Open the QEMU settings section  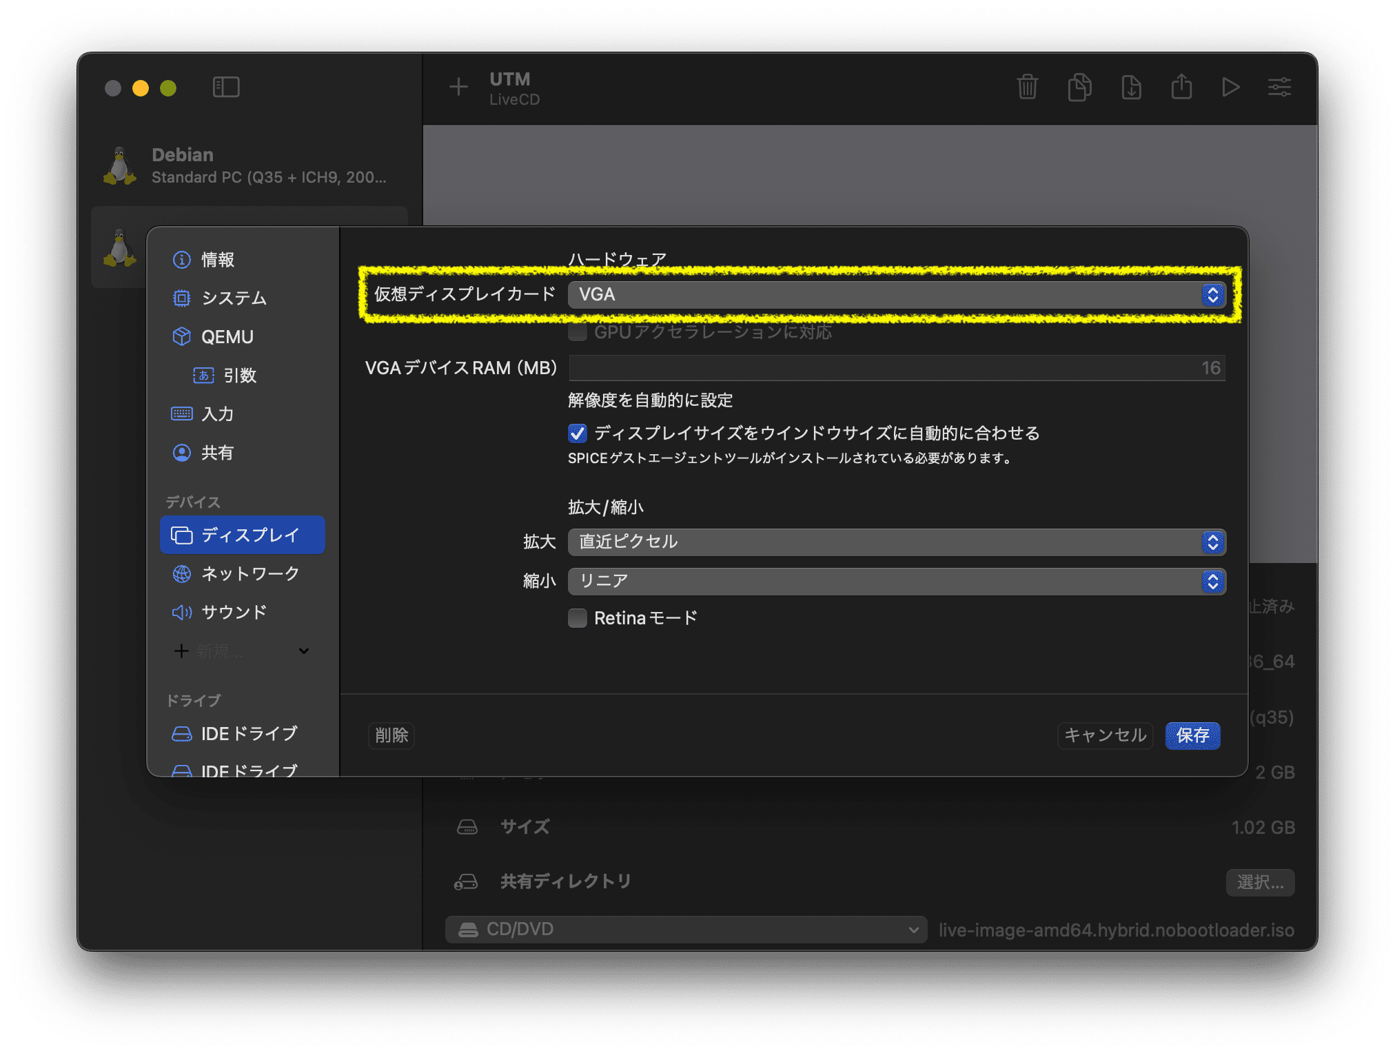243,337
